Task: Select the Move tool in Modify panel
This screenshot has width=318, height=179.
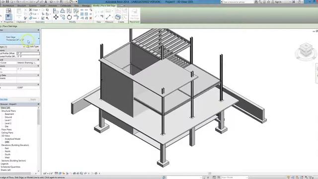Action: (56, 17)
